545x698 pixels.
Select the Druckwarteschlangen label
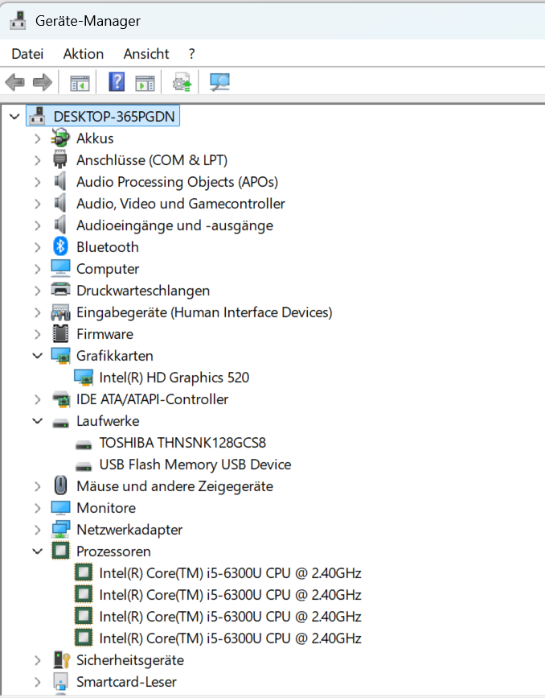(x=143, y=291)
